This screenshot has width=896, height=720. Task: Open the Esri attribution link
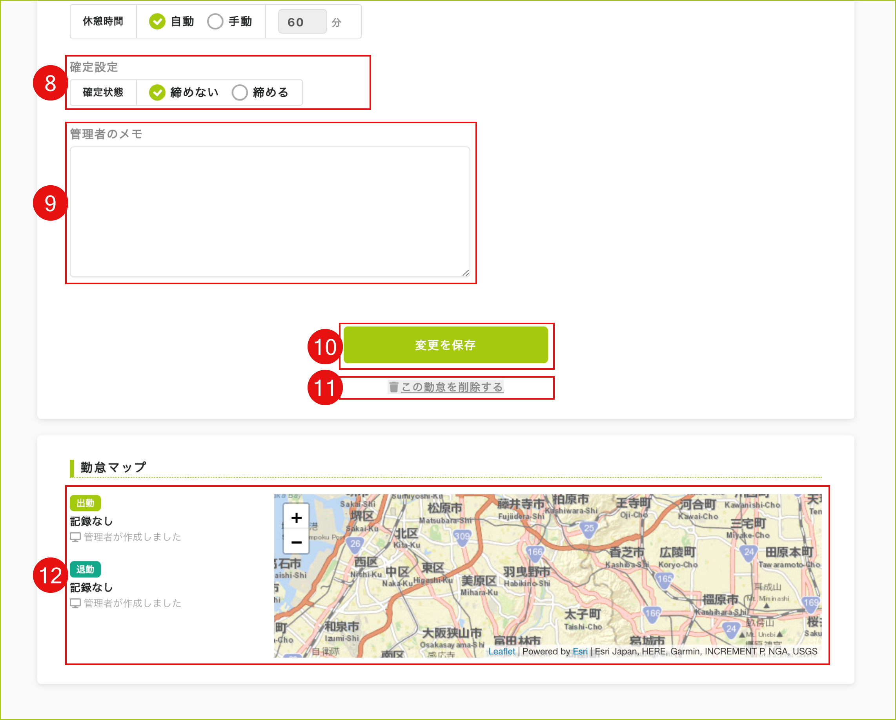tap(580, 651)
